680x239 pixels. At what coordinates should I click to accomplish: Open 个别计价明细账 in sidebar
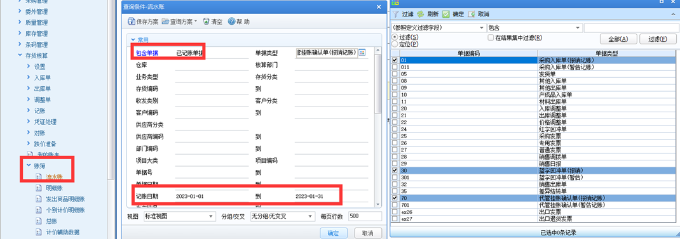[65, 210]
